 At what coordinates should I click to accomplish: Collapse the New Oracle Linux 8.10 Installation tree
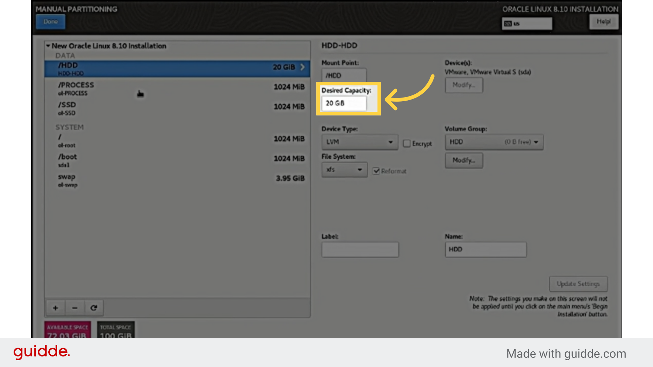point(48,46)
